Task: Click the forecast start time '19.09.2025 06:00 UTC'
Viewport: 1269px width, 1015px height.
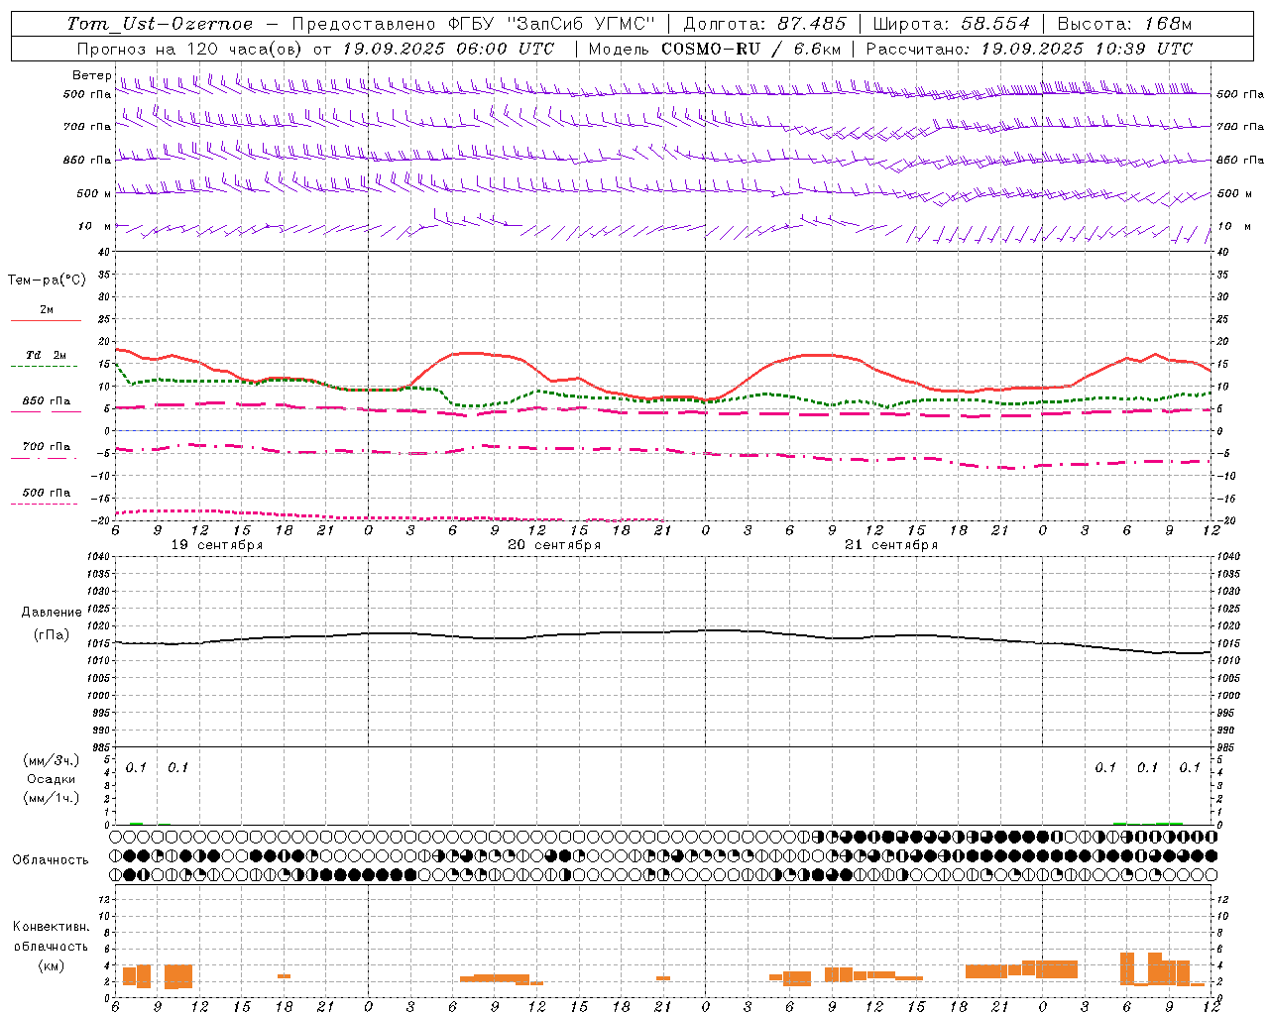Action: 448,49
